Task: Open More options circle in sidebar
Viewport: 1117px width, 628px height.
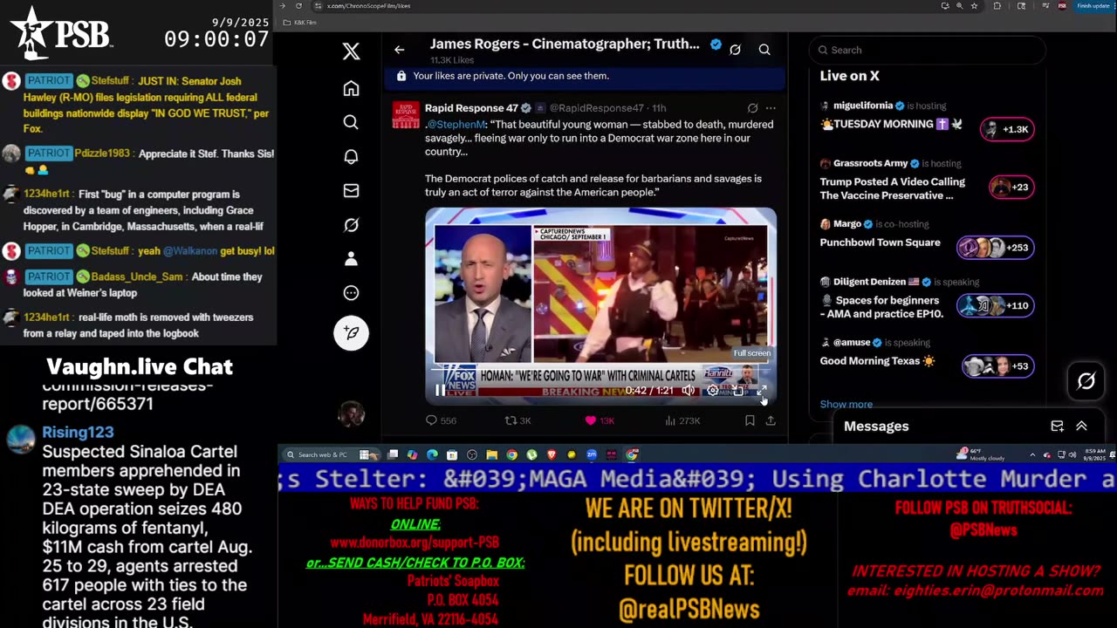Action: pyautogui.click(x=351, y=293)
